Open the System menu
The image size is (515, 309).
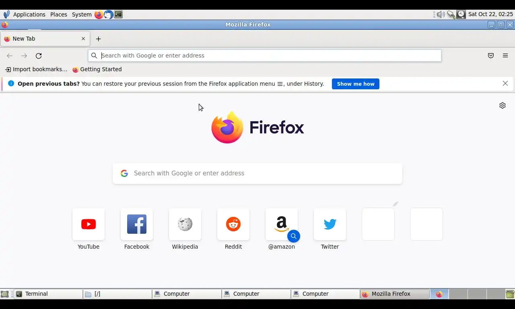(x=82, y=14)
